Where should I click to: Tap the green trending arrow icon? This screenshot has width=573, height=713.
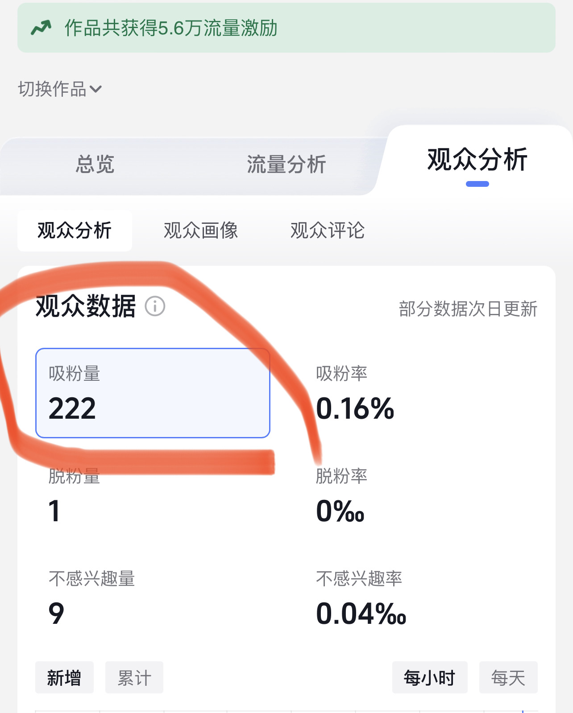coord(41,28)
